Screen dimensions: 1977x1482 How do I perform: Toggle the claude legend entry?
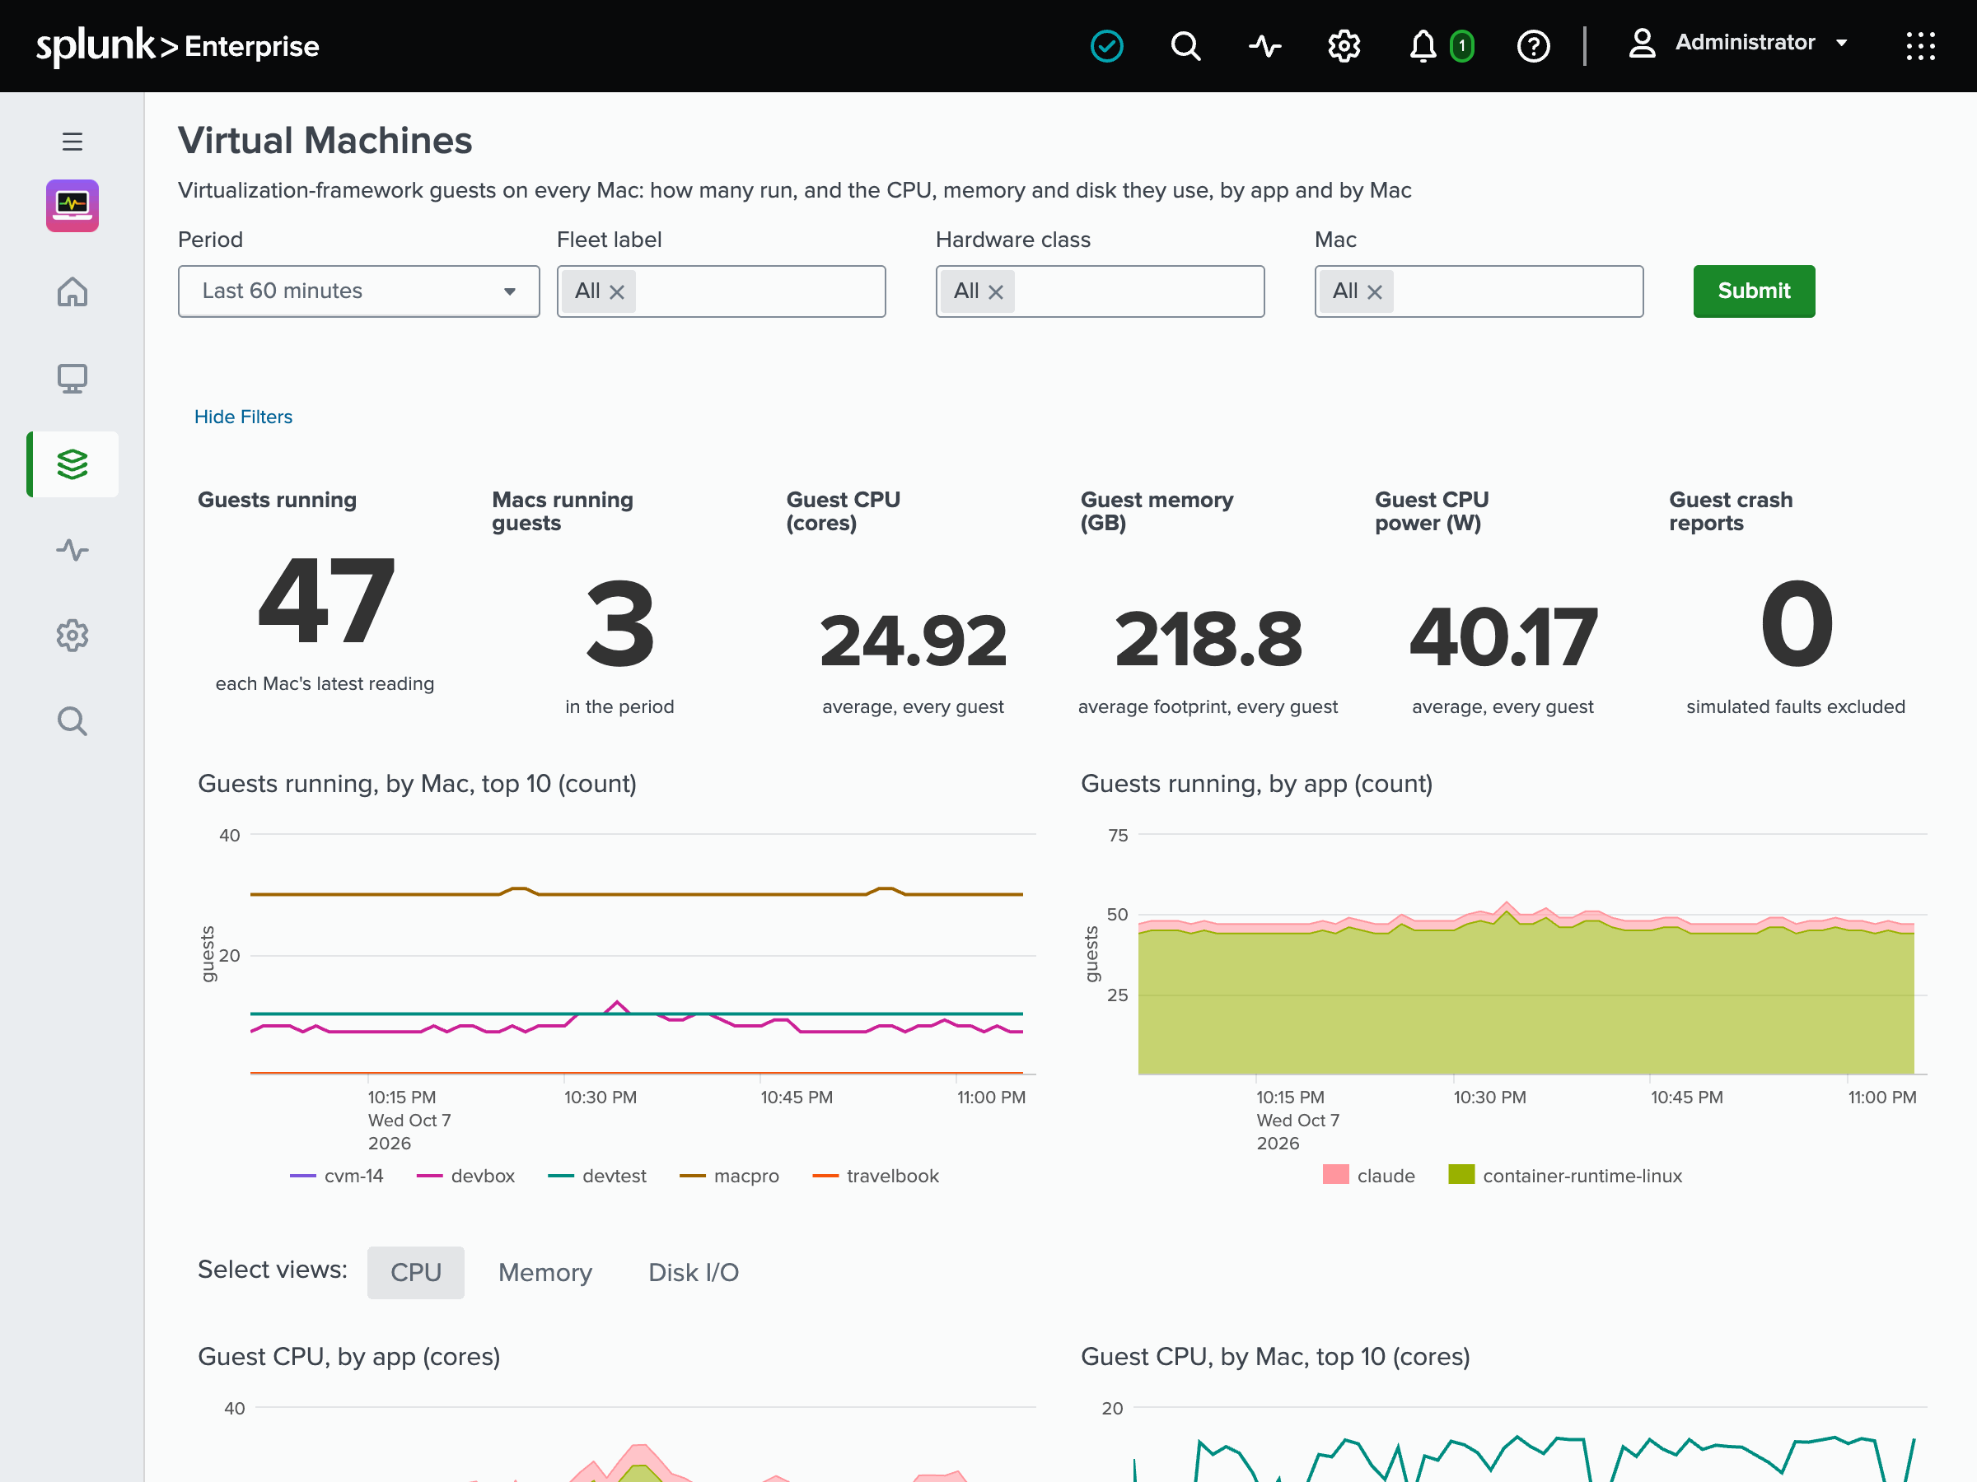1368,1176
